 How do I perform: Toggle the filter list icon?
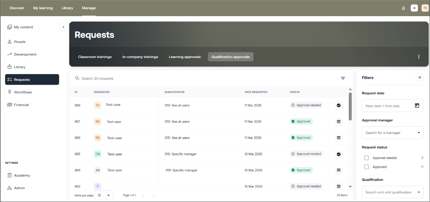343,78
